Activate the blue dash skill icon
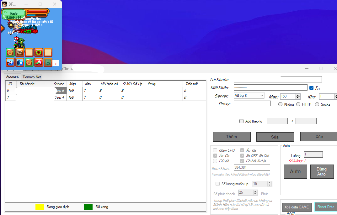The width and height of the screenshot is (337, 215). tap(20, 62)
